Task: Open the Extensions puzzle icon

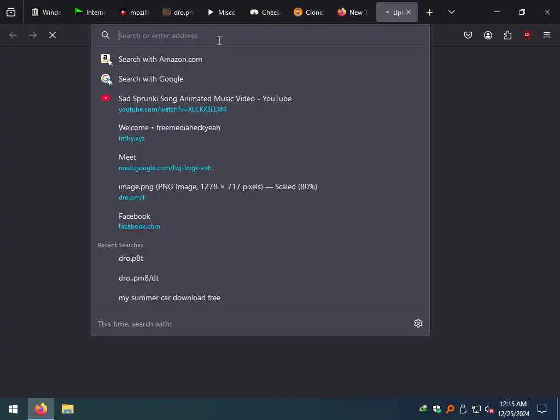Action: point(507,35)
